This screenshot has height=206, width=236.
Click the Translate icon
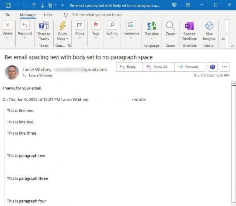[152, 26]
